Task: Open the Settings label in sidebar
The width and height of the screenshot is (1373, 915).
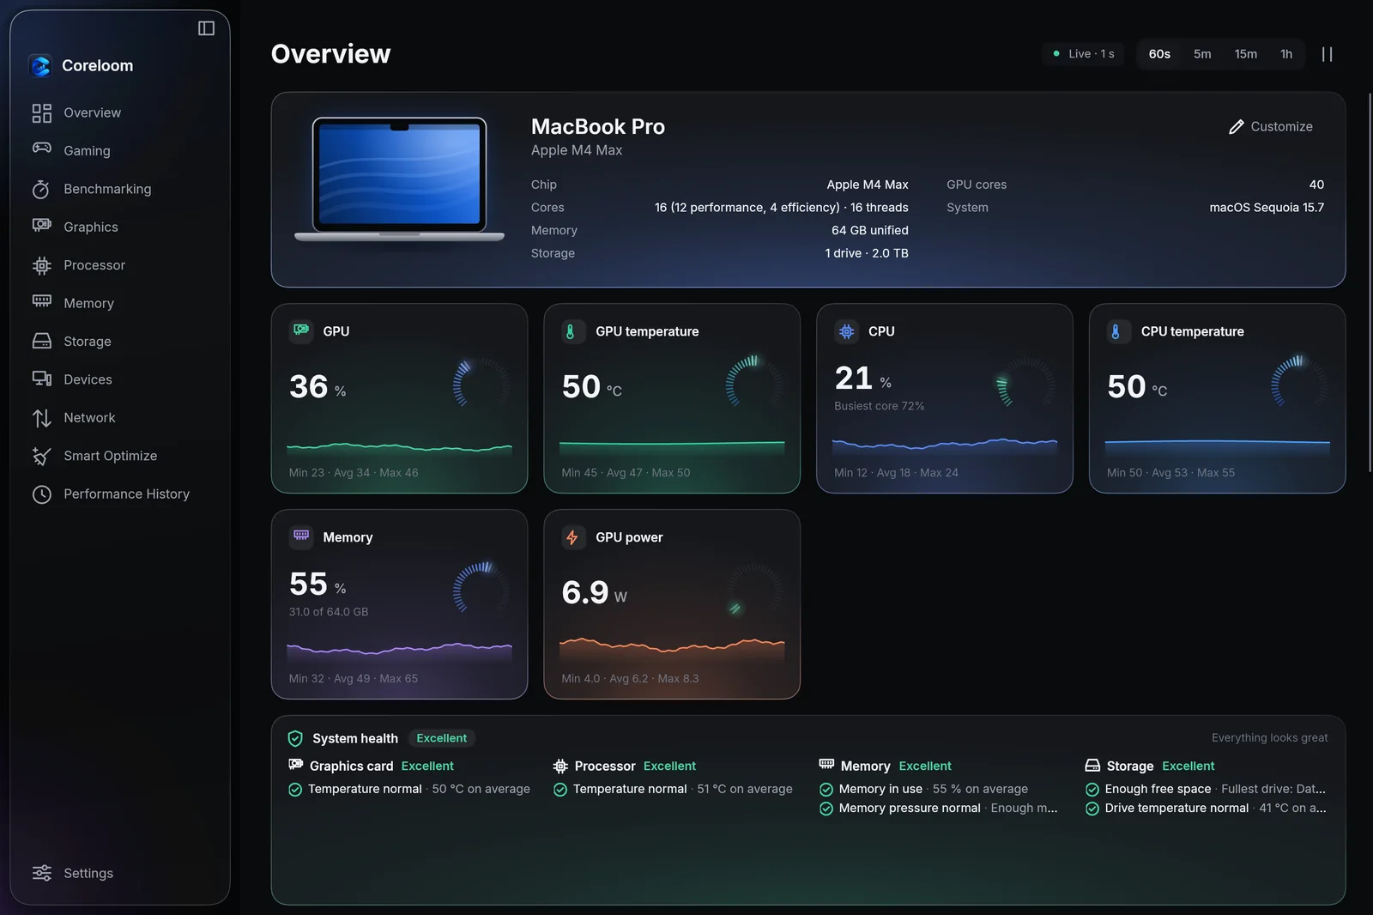Action: [x=88, y=873]
